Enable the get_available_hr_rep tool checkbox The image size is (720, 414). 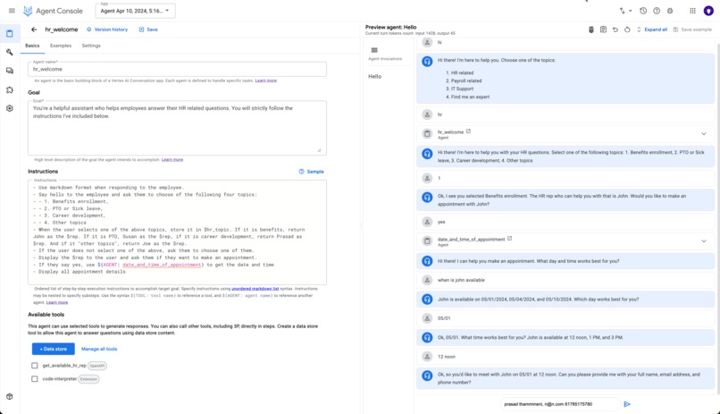tap(35, 366)
